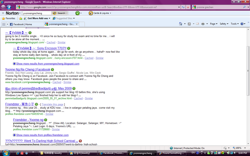
Task: Click the plus icon beside blogspot results
Action: click(x=14, y=64)
